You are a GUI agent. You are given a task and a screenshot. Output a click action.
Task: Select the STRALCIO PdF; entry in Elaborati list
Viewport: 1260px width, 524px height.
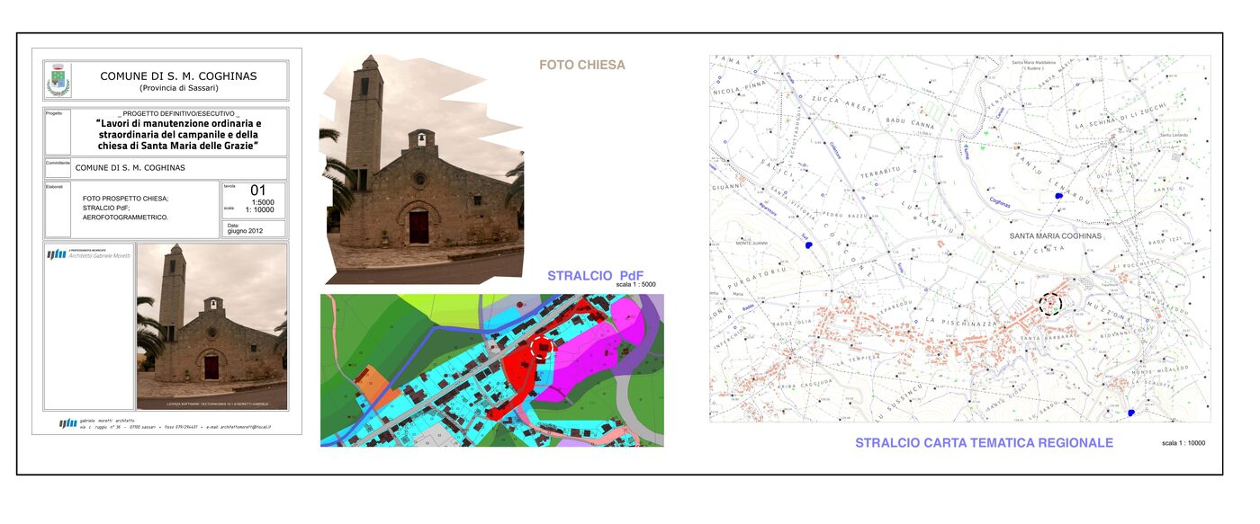(x=106, y=208)
